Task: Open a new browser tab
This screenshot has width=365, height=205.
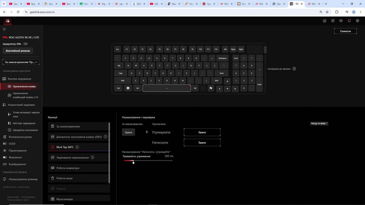Action: (326, 4)
